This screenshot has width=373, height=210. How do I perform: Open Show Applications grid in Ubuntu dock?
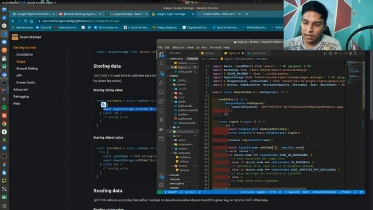tap(4, 206)
